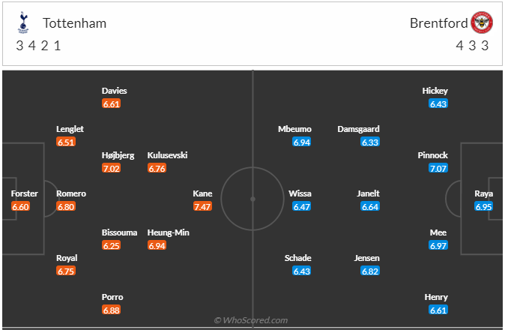This screenshot has width=505, height=330.
Task: Open the Tottenham team name link
Action: (x=74, y=23)
